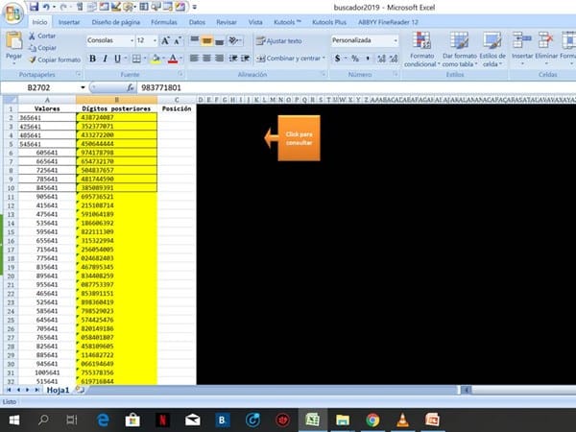
Task: Save the workbook from quick access toolbar
Action: 34,7
